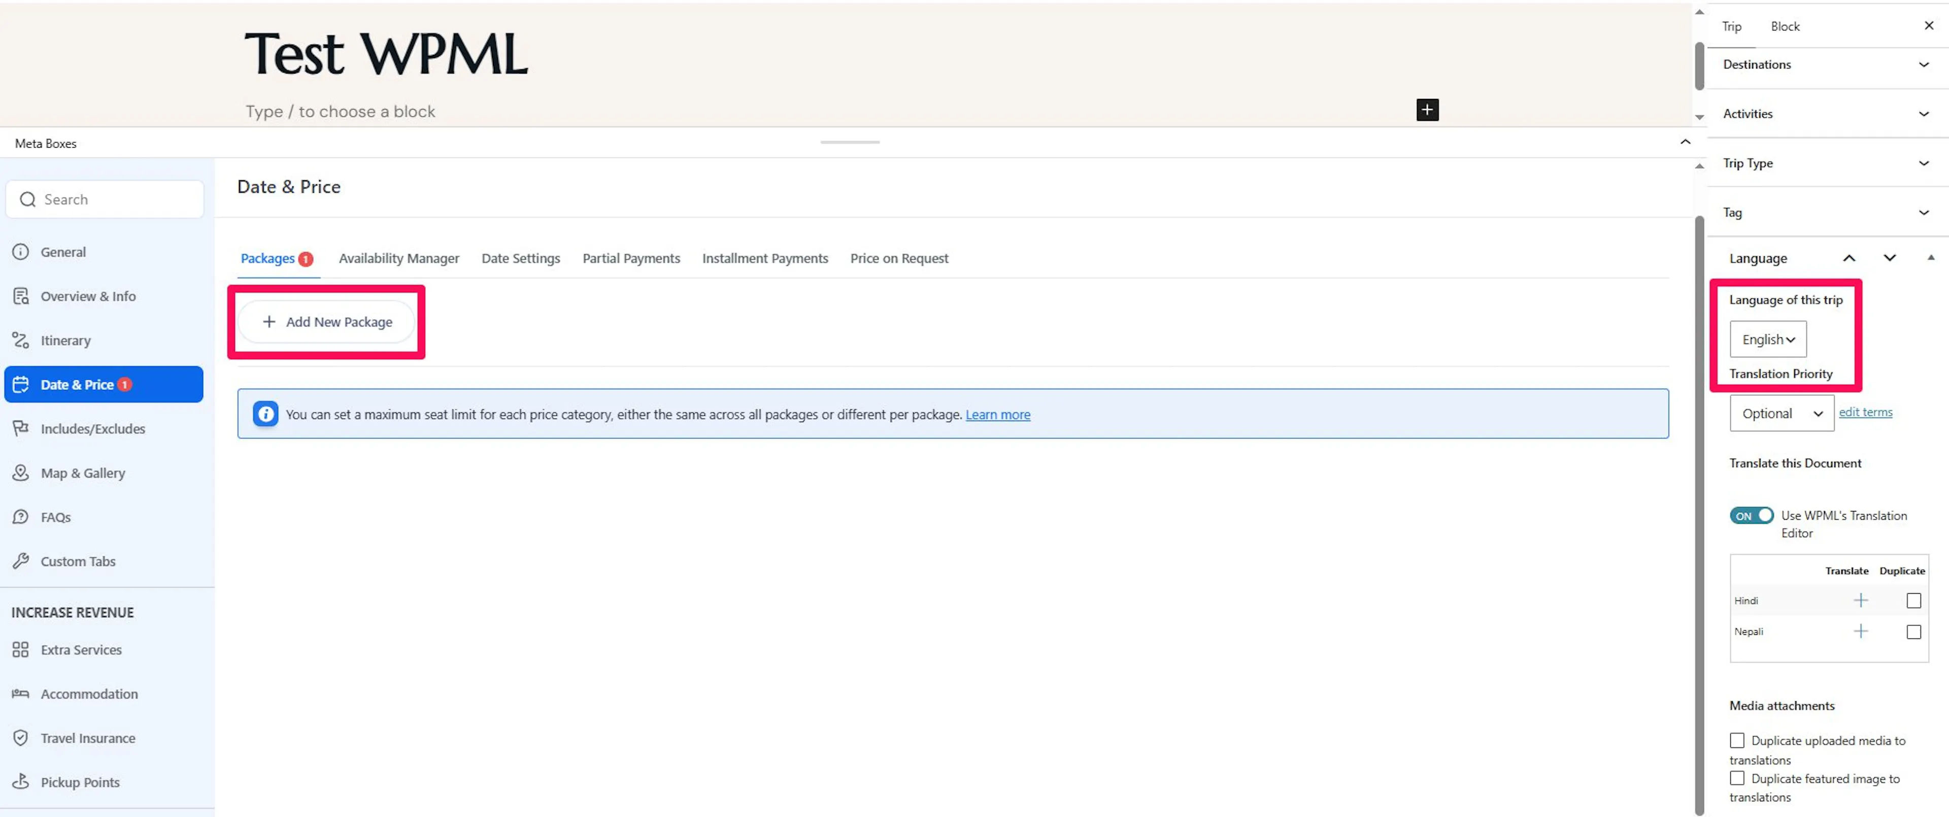Click the Custom Tabs wrench icon
The image size is (1949, 817).
pos(20,561)
